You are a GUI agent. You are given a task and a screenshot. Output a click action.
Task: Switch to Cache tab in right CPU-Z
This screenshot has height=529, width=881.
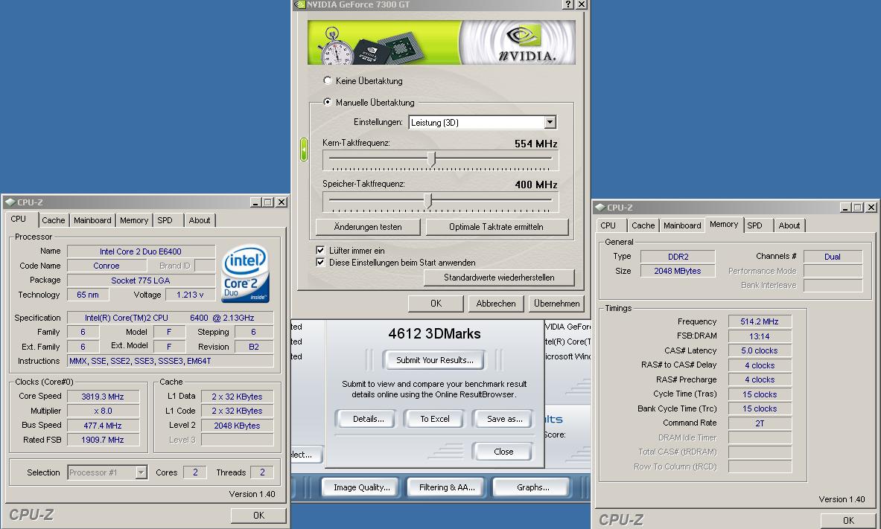coord(643,225)
